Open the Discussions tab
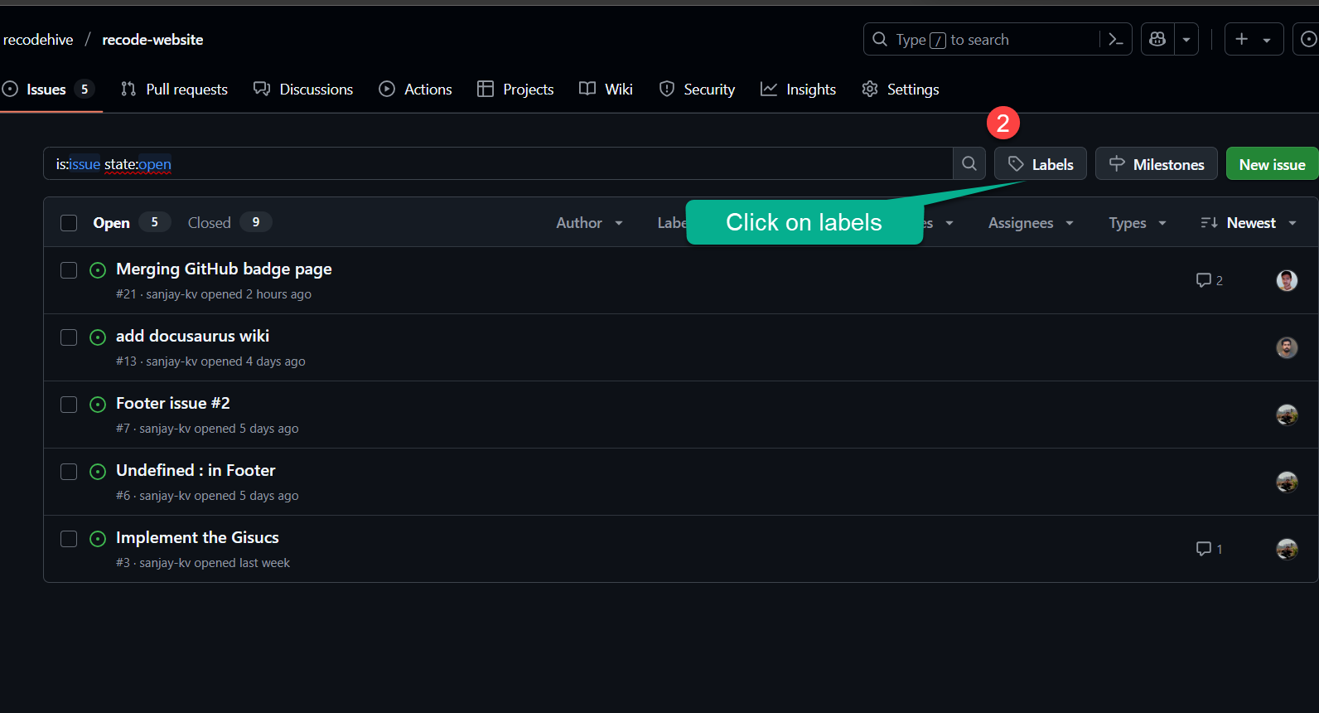 click(303, 89)
